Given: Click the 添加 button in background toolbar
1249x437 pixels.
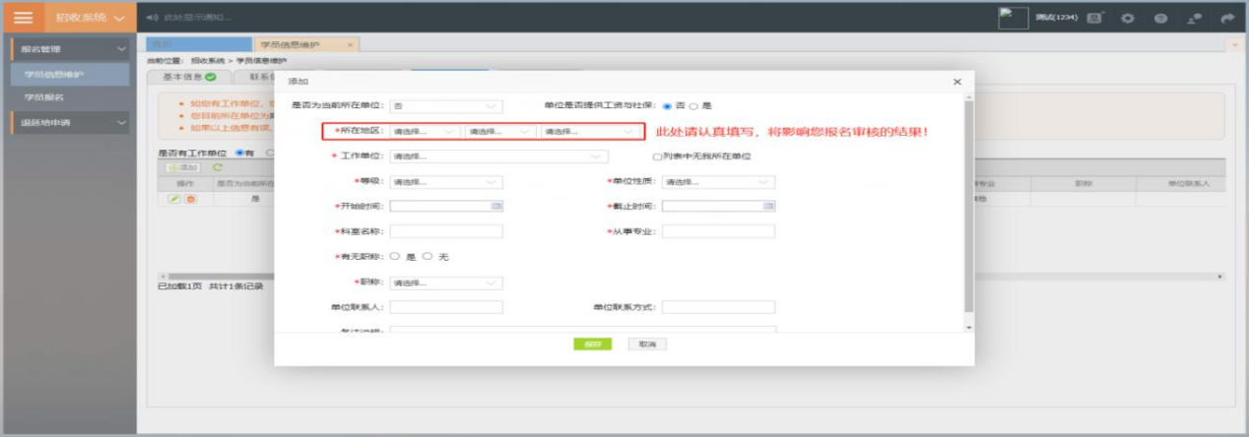Looking at the screenshot, I should click(184, 168).
